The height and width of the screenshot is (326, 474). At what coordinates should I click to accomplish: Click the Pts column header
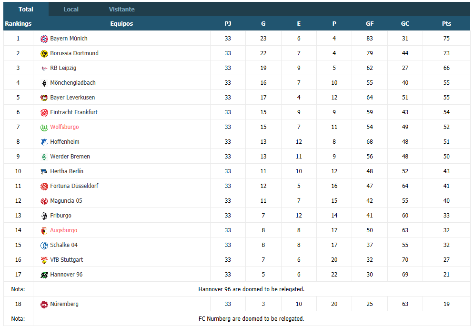[x=446, y=24]
